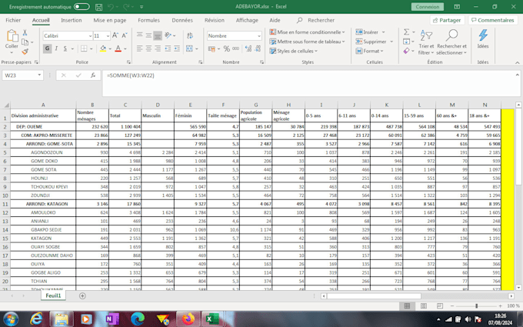Open the Calibri font name dropdown

point(90,35)
